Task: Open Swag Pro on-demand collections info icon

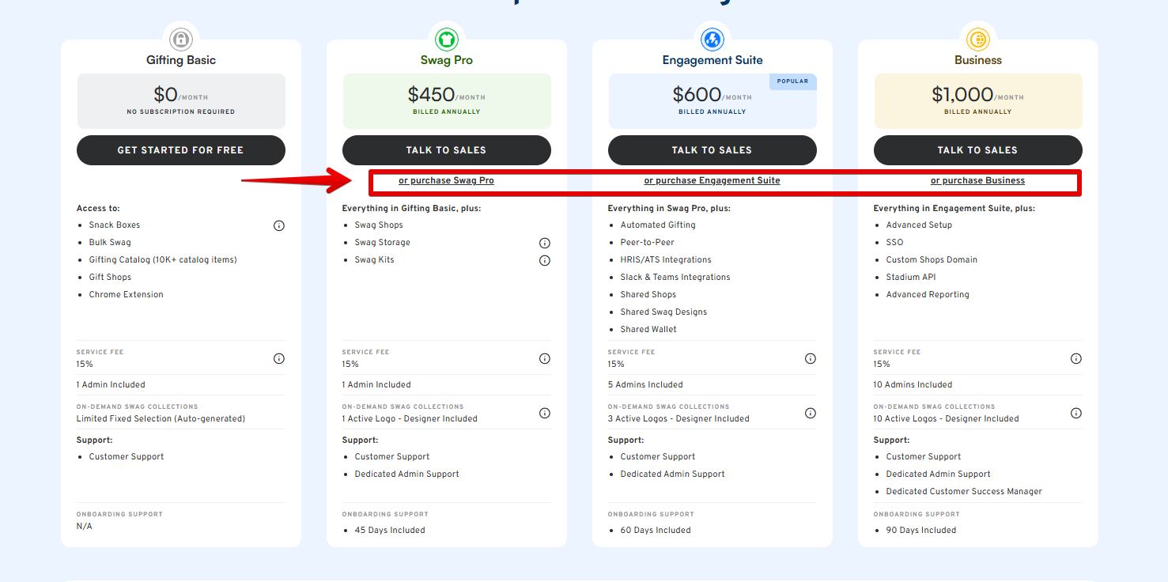Action: (x=545, y=413)
